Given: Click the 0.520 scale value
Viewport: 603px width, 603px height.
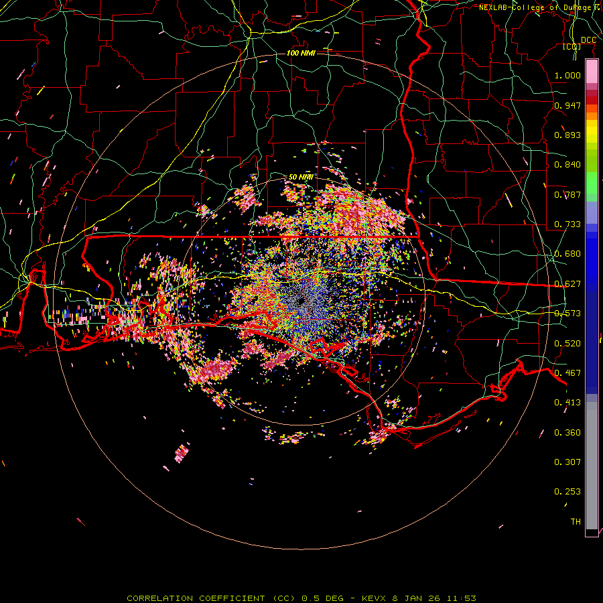Looking at the screenshot, I should pyautogui.click(x=567, y=343).
